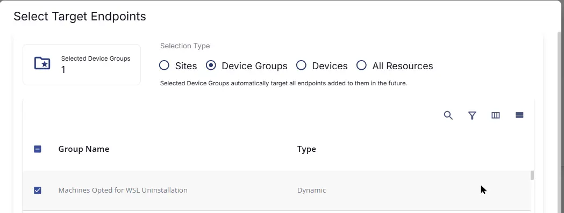This screenshot has width=564, height=213.
Task: Click the Selected Device Groups count card
Action: click(82, 65)
